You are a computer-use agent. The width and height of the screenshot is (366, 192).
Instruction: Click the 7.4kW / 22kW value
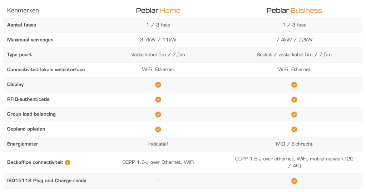[x=294, y=40]
